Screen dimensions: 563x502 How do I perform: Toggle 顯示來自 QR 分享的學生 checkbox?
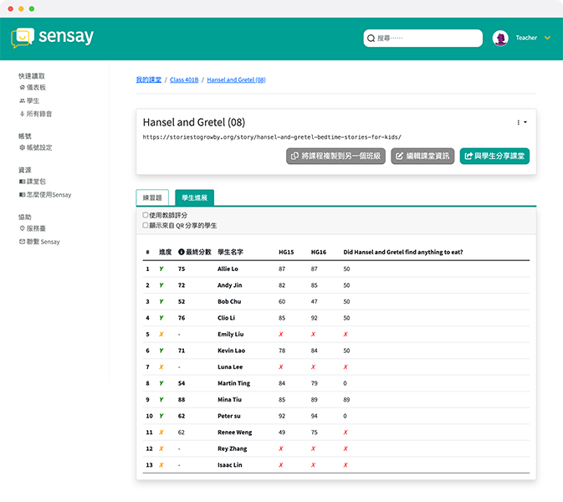click(x=146, y=225)
